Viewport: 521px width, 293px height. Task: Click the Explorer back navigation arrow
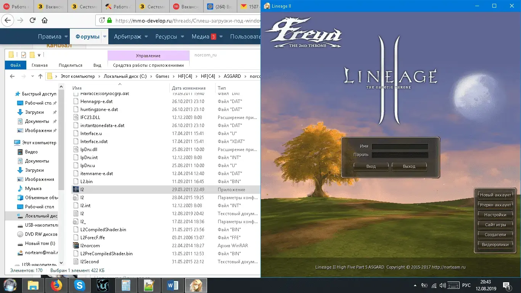(12, 76)
